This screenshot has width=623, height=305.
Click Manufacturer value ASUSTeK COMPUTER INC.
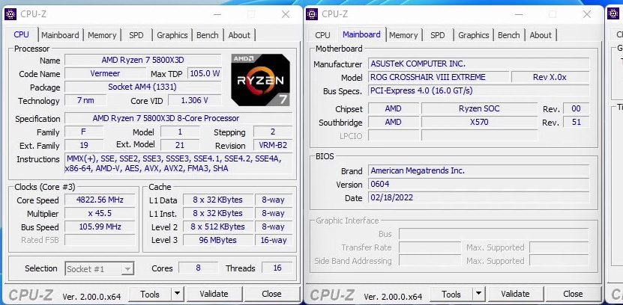coord(479,64)
